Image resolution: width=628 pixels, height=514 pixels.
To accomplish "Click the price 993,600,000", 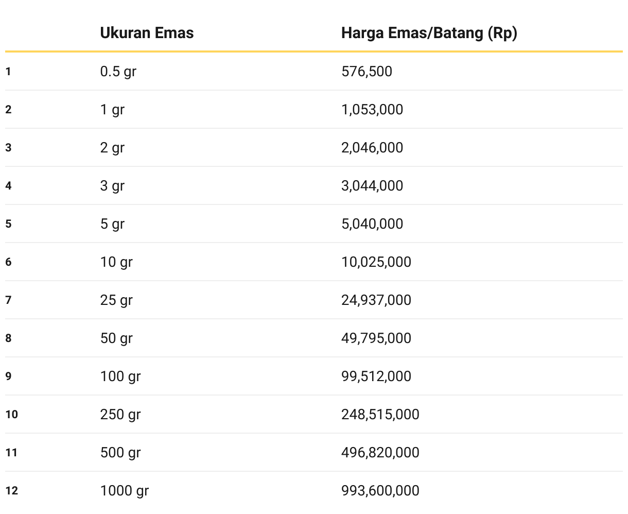I will pyautogui.click(x=380, y=490).
